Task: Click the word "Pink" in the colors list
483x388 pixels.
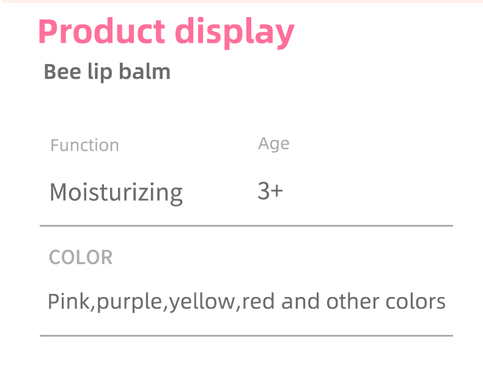Action: pos(68,301)
